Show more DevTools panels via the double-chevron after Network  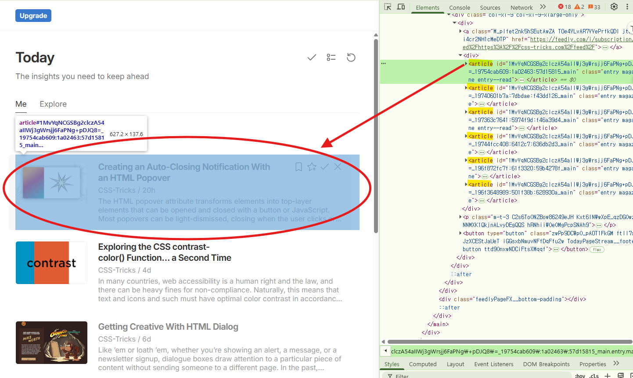pos(543,7)
